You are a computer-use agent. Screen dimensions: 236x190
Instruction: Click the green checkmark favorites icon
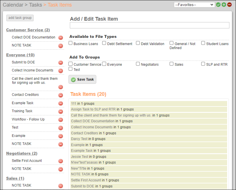pyautogui.click(x=218, y=5)
